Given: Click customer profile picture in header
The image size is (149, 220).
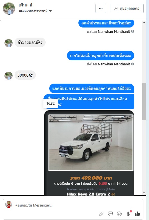Looking at the screenshot, I should (9, 8).
